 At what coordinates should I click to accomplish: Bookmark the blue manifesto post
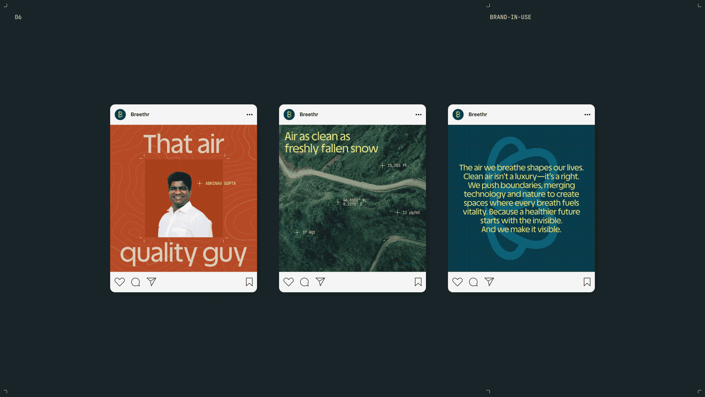[x=587, y=282]
